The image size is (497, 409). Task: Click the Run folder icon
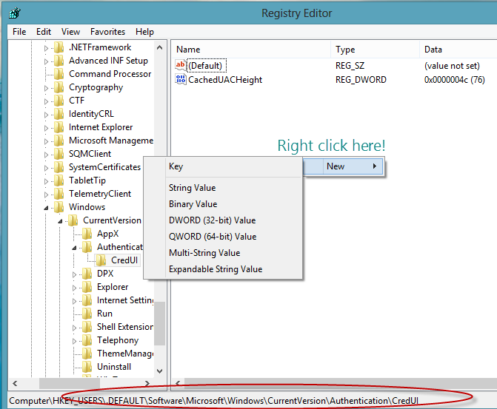tap(87, 314)
